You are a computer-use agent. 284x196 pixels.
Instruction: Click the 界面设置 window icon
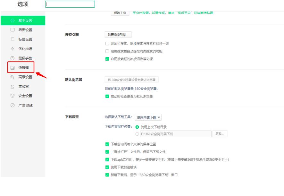[13, 30]
